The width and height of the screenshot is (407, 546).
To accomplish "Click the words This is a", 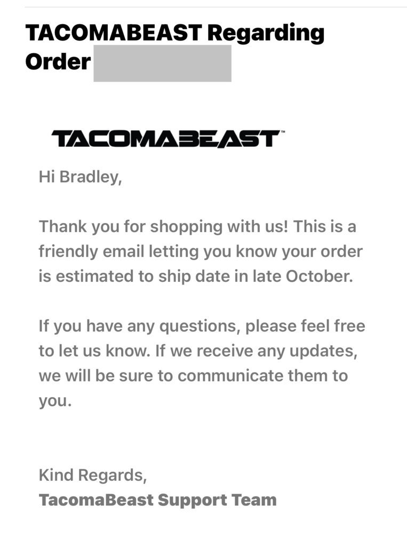I will tap(324, 227).
